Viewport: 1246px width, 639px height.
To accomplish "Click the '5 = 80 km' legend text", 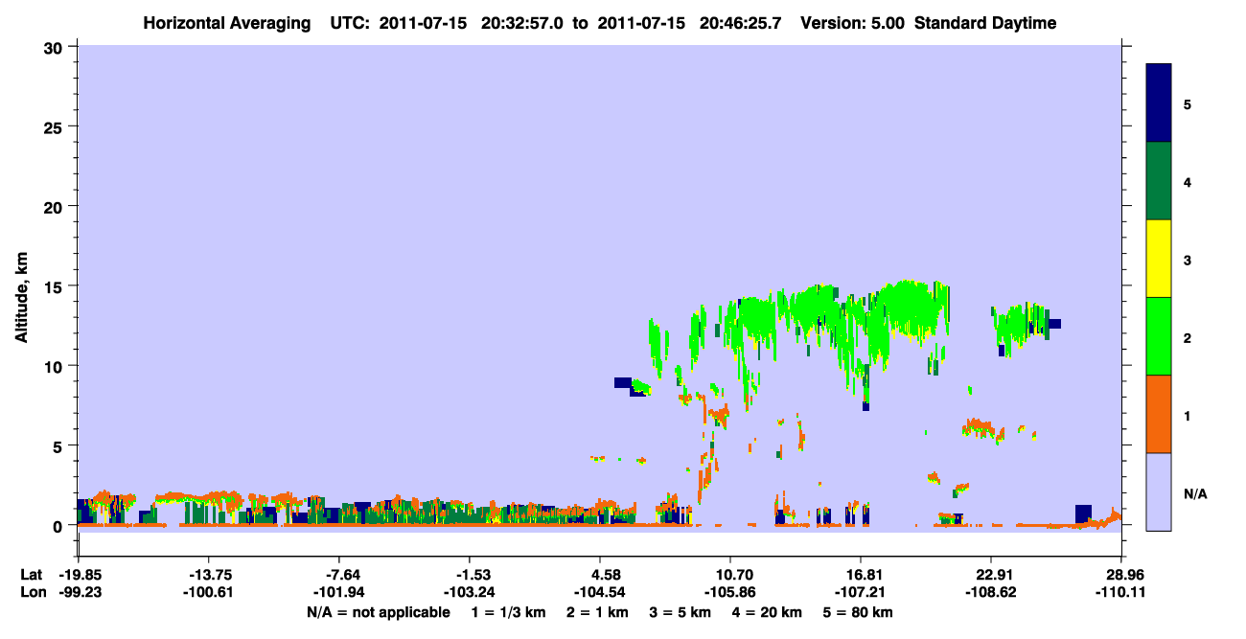I will point(859,612).
